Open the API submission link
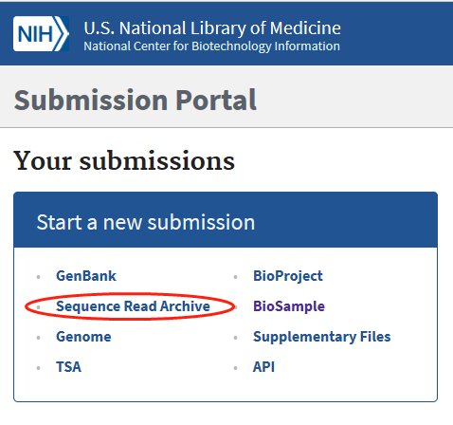Viewport: 453px width, 425px height. pyautogui.click(x=263, y=367)
